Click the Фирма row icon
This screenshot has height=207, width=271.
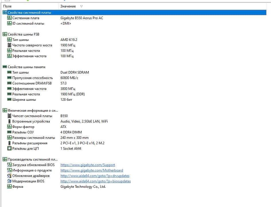click(x=9, y=186)
